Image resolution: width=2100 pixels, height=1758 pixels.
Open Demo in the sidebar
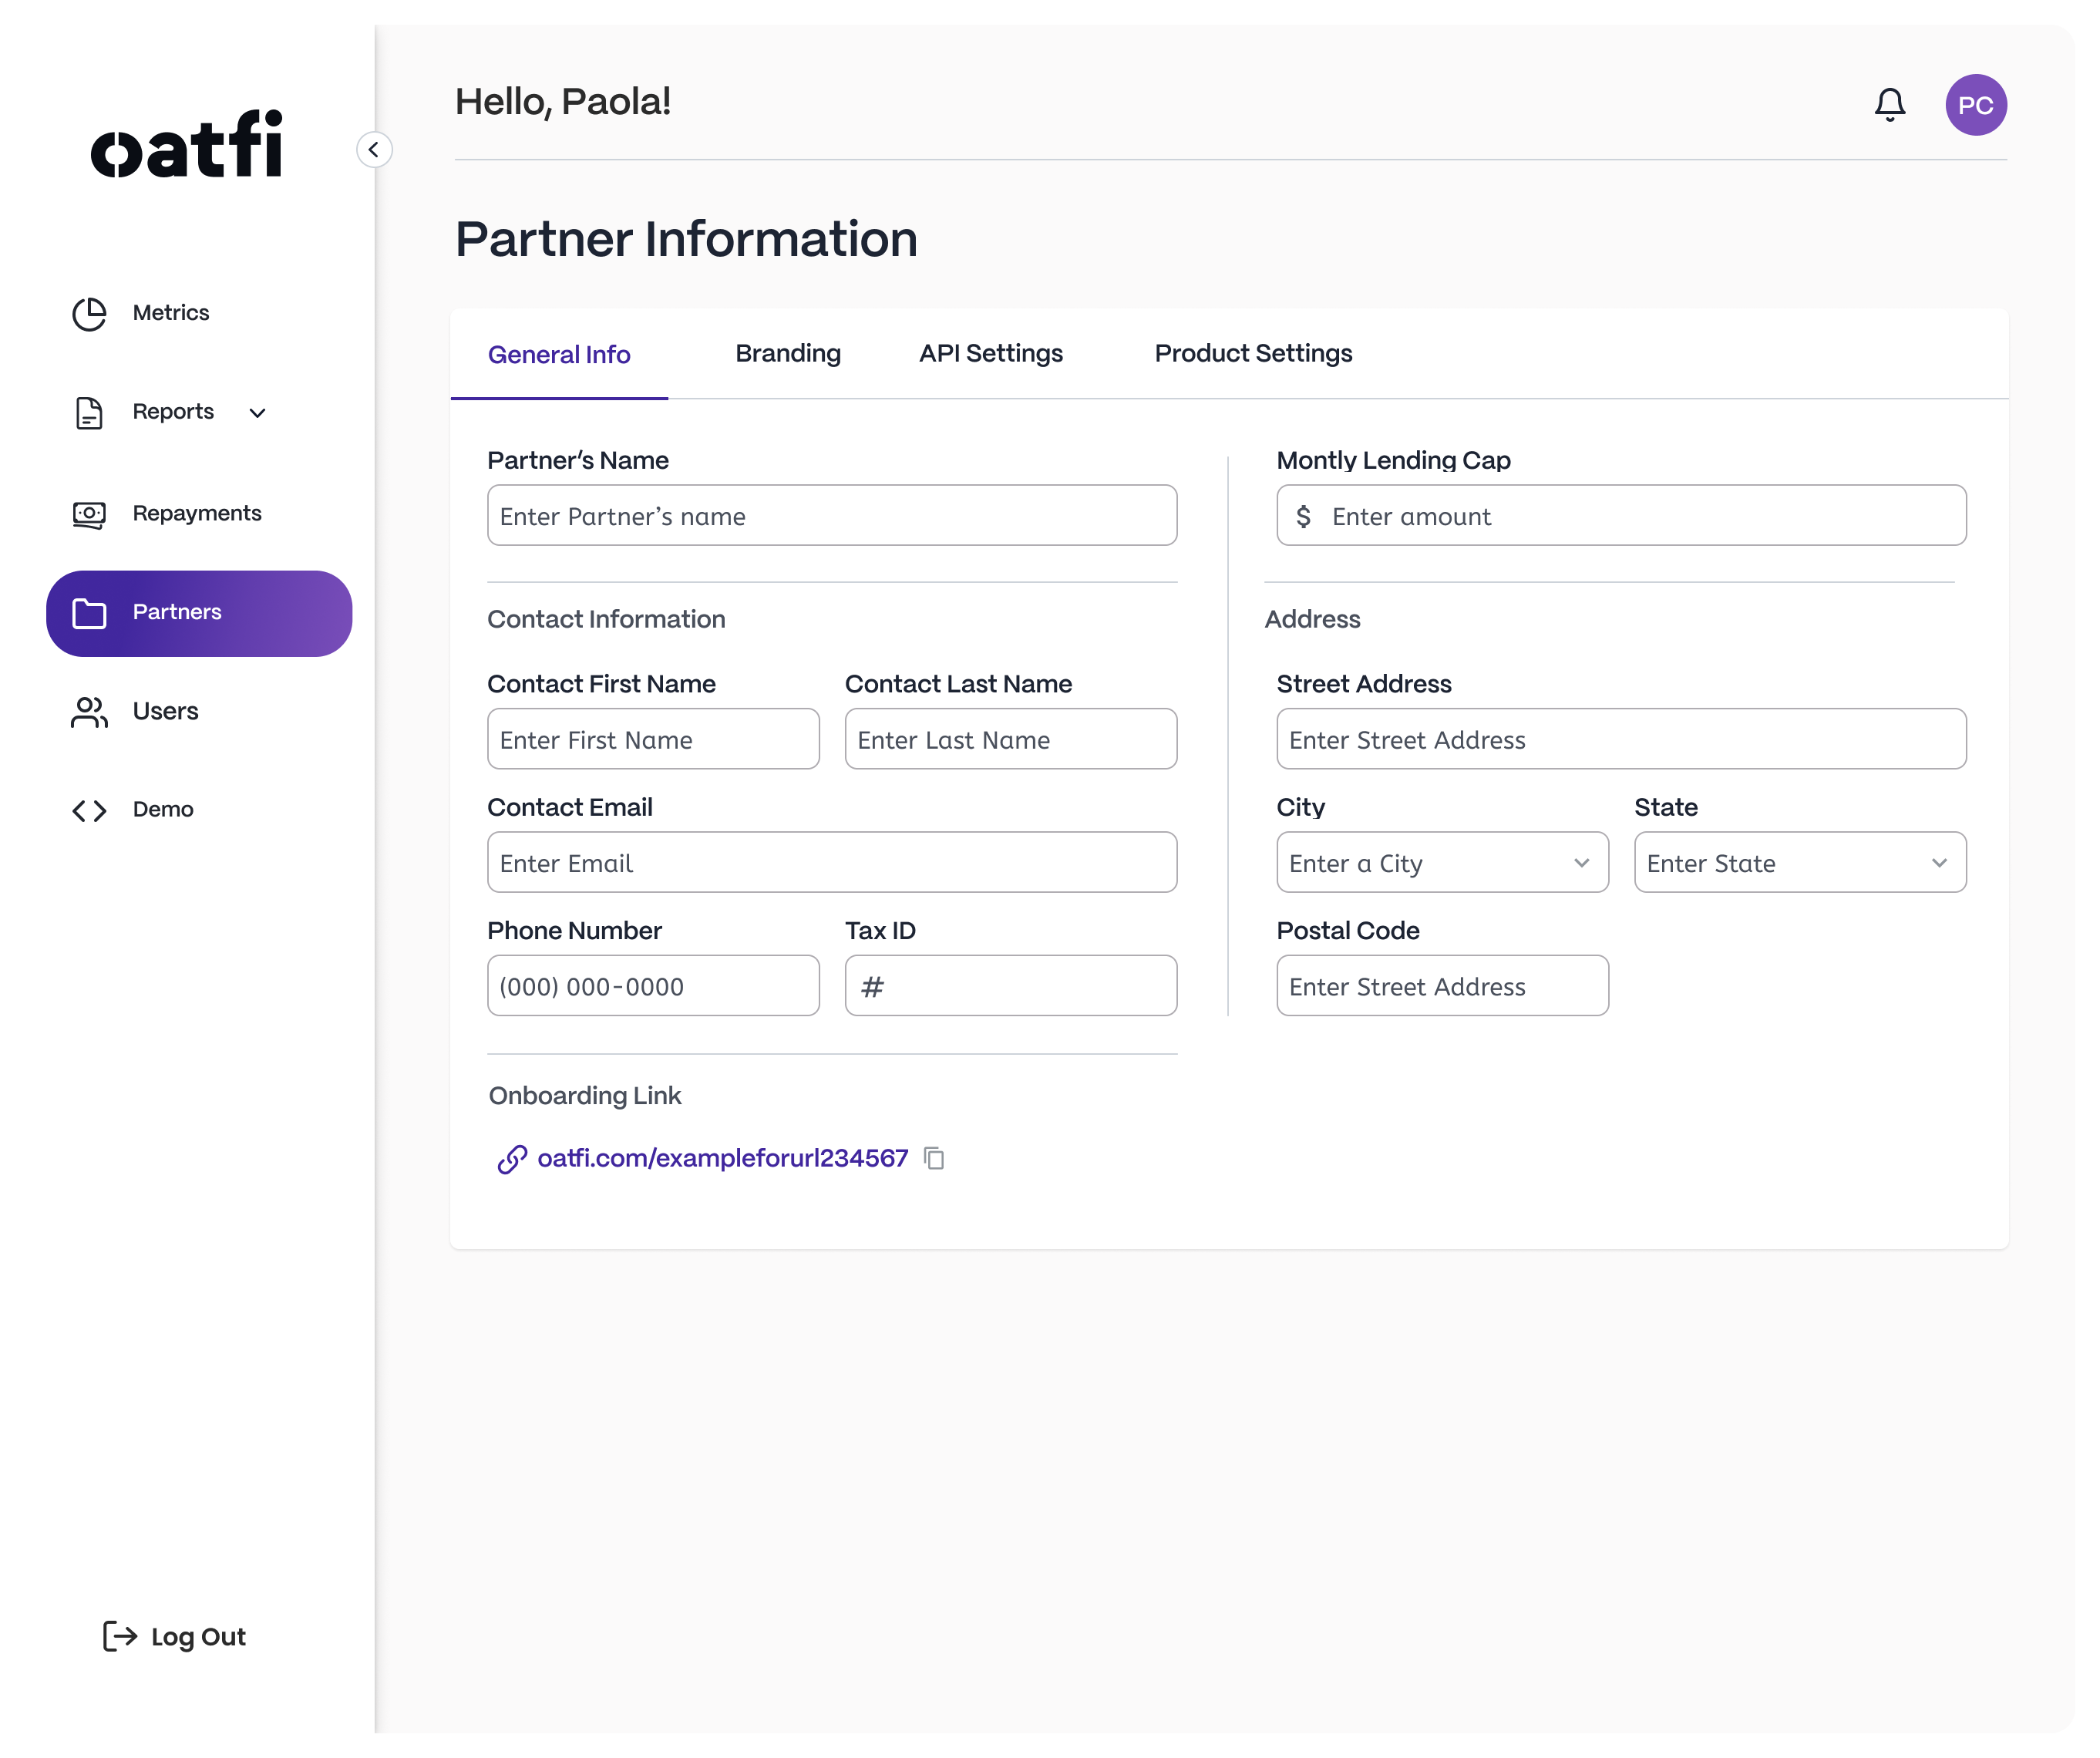pos(163,809)
